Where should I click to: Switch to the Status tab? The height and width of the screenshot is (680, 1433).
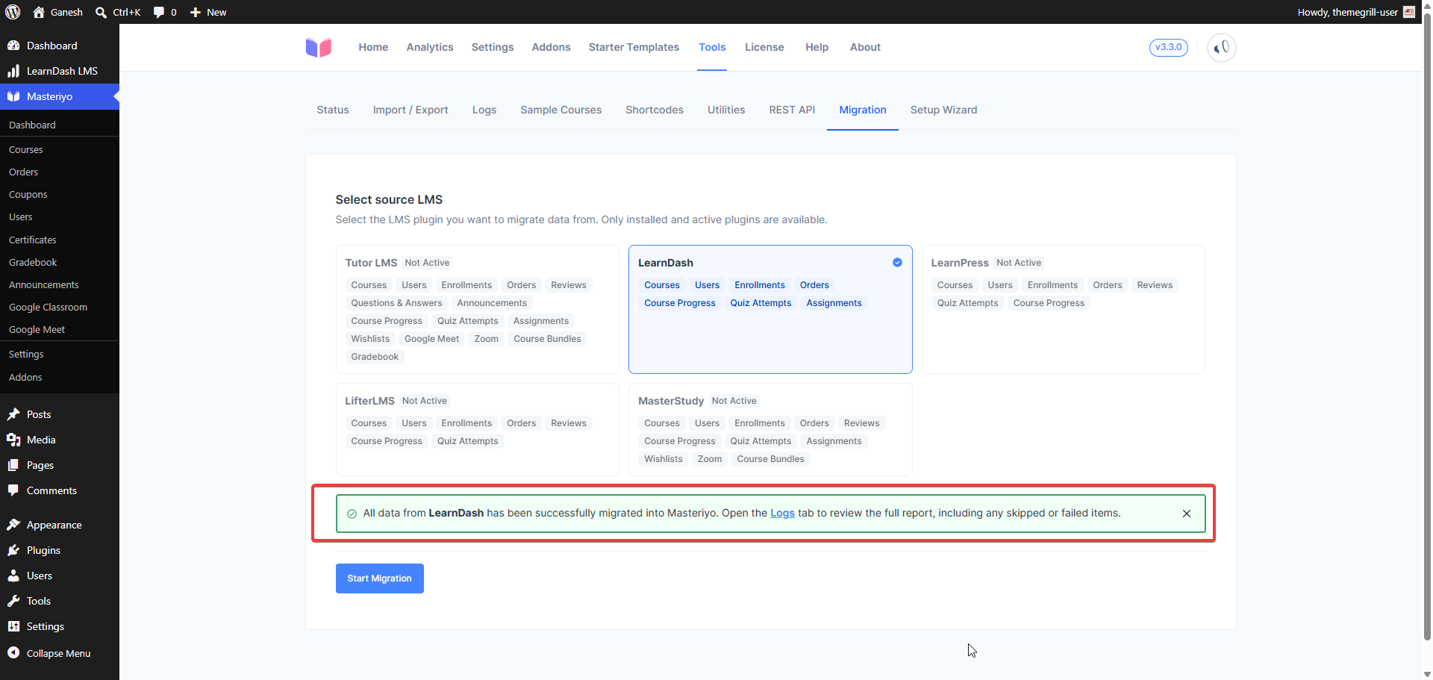[x=333, y=110]
